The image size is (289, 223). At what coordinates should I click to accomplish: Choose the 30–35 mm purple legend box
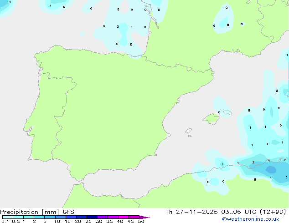(x=103, y=217)
